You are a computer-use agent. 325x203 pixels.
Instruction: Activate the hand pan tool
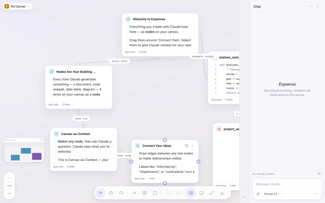pos(111,193)
